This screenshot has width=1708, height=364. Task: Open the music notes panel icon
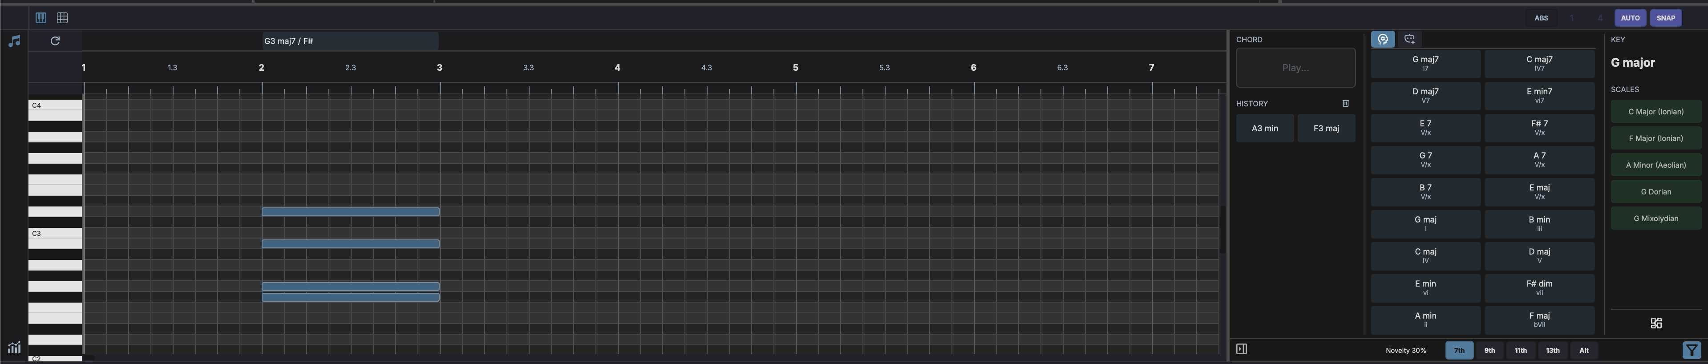click(14, 41)
